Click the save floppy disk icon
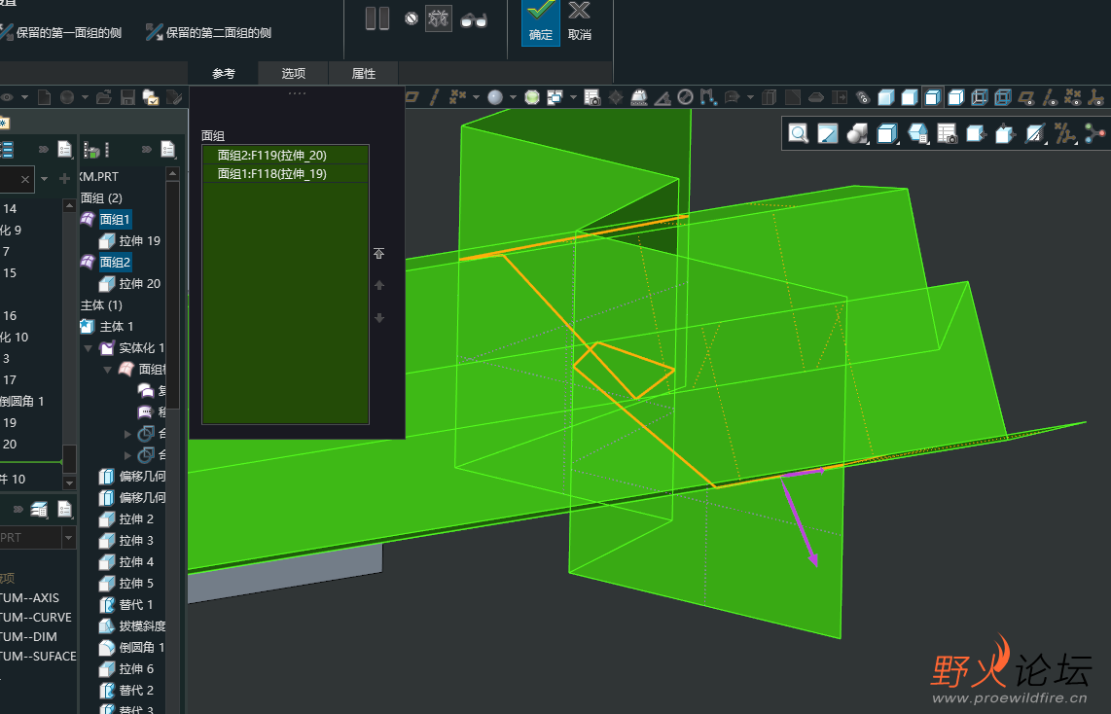 127,97
